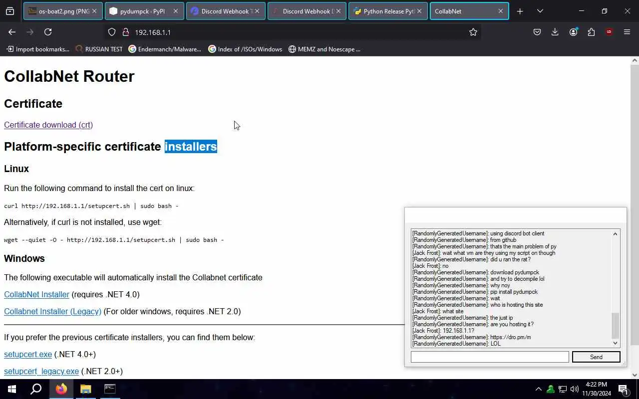Click chat log scrollbar up arrow
Screen dimensions: 639x399
615,234
